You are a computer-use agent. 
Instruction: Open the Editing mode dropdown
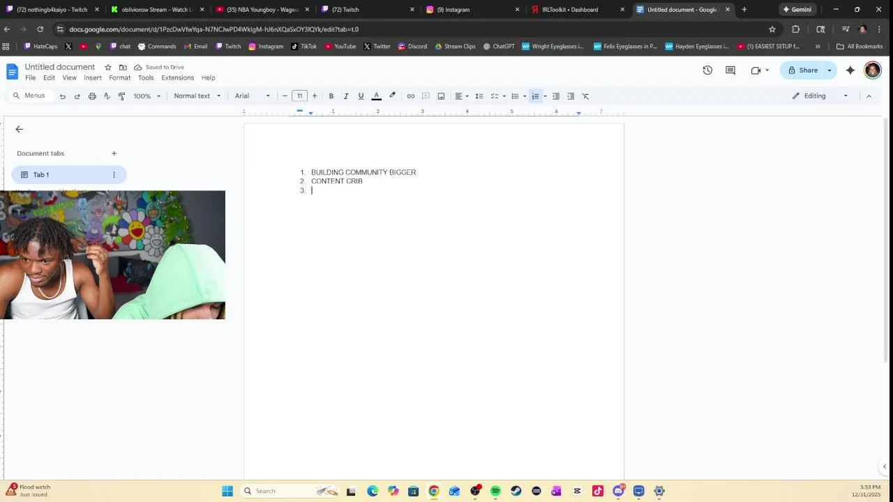tap(820, 96)
